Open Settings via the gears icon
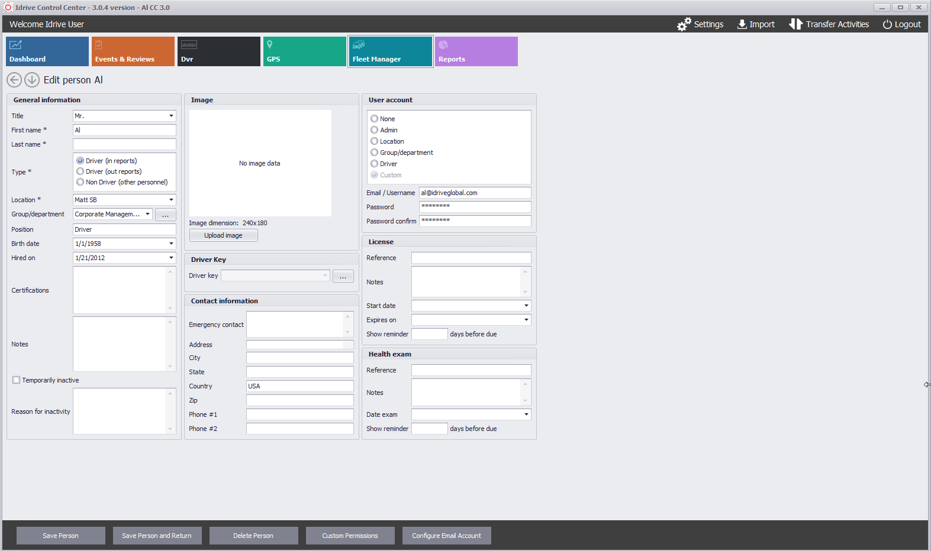The height and width of the screenshot is (551, 931). coord(684,24)
